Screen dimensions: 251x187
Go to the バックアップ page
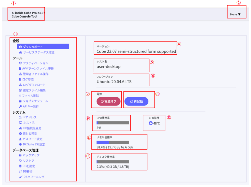coord(31,155)
